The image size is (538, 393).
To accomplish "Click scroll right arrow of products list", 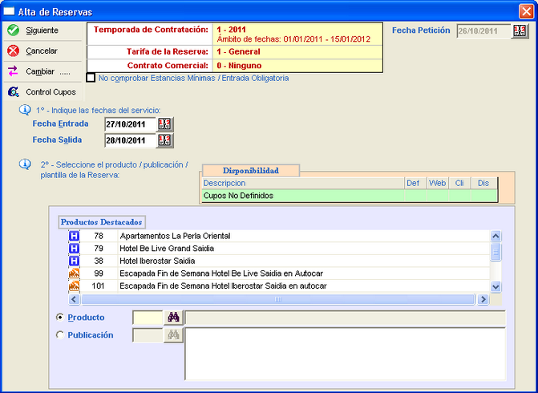I will (x=483, y=299).
